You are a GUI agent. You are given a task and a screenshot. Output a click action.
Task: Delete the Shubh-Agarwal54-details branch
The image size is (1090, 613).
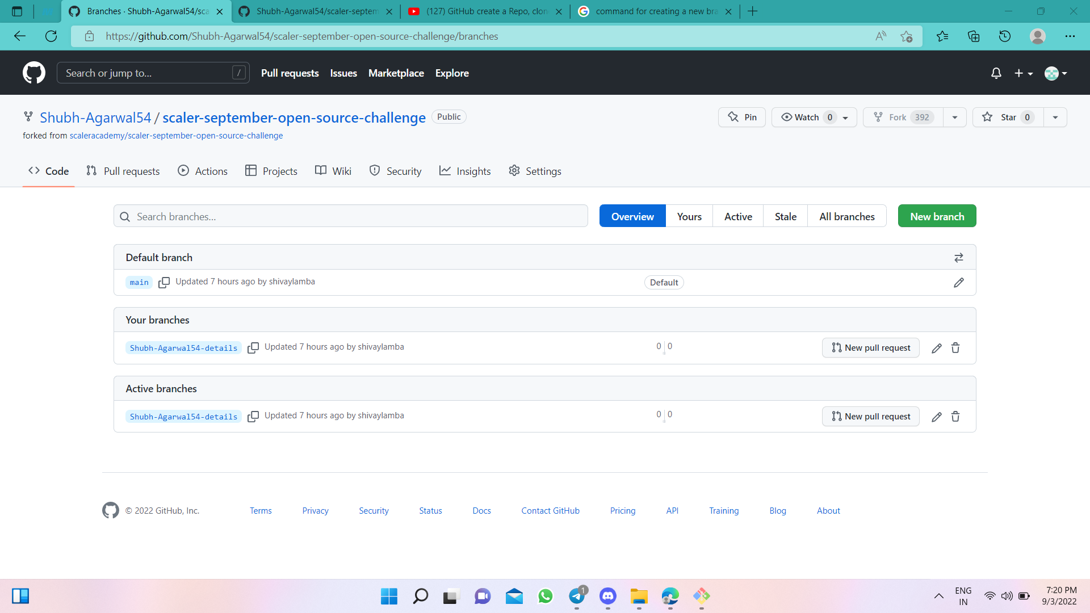coord(955,348)
